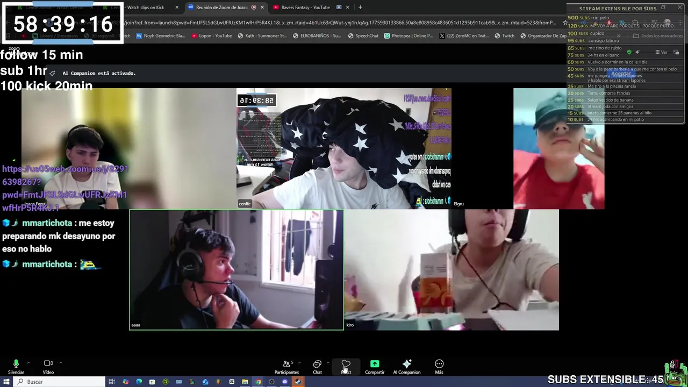Click 'AI Companion está activado.' notice
The image size is (688, 387).
[x=99, y=73]
